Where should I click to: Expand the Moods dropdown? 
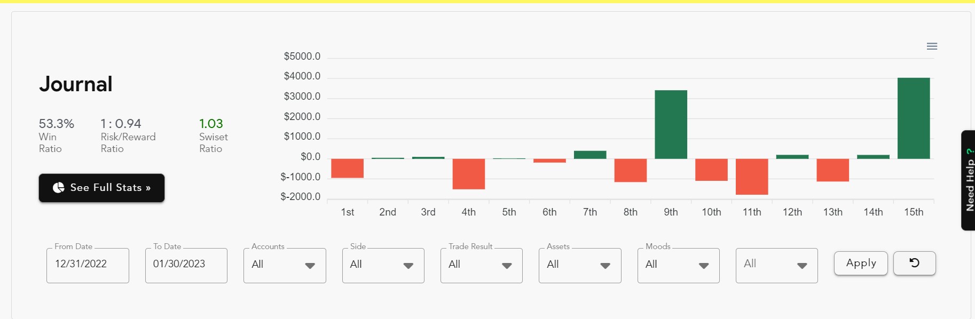pos(678,265)
